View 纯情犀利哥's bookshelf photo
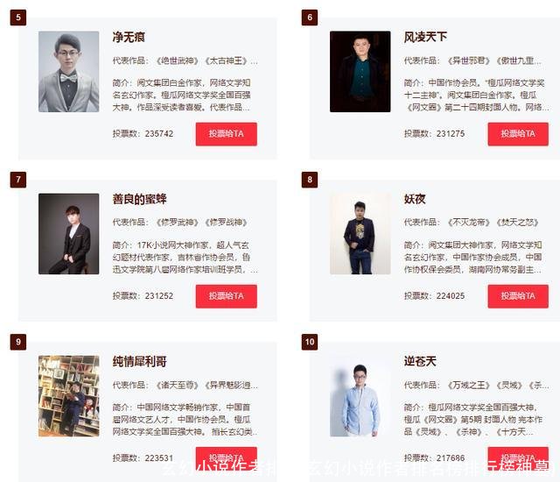The width and height of the screenshot is (560, 482). (68, 396)
